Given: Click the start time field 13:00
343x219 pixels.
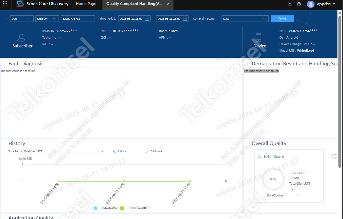Looking at the screenshot, I should [x=131, y=19].
